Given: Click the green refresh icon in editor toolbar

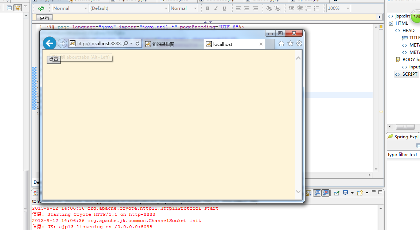Looking at the screenshot, I should [41, 8].
